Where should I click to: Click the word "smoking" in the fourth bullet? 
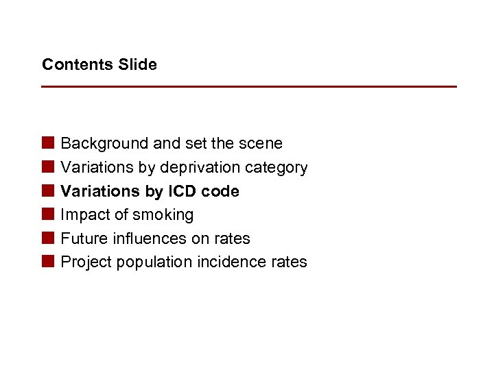165,214
